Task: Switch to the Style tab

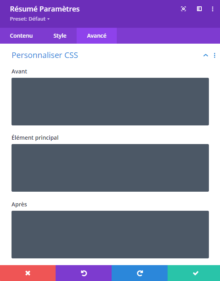Action: 60,36
